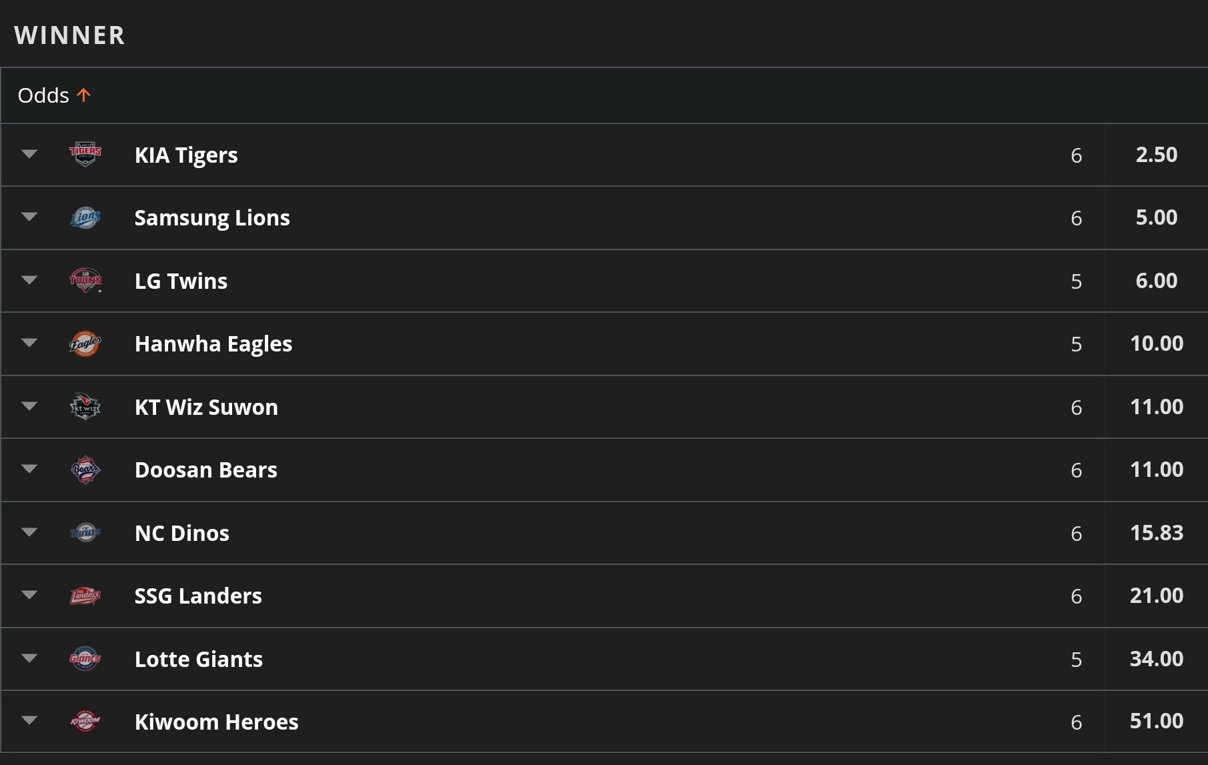Click the Hanwha Eagles team logo
This screenshot has height=765, width=1208.
click(x=85, y=343)
